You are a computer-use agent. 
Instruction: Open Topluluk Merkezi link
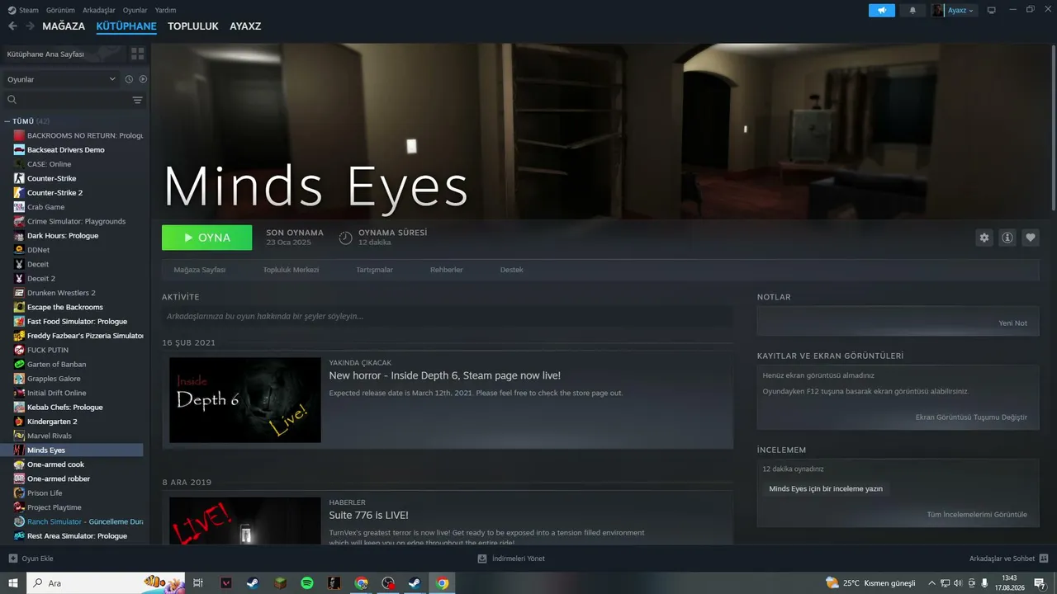(x=291, y=270)
